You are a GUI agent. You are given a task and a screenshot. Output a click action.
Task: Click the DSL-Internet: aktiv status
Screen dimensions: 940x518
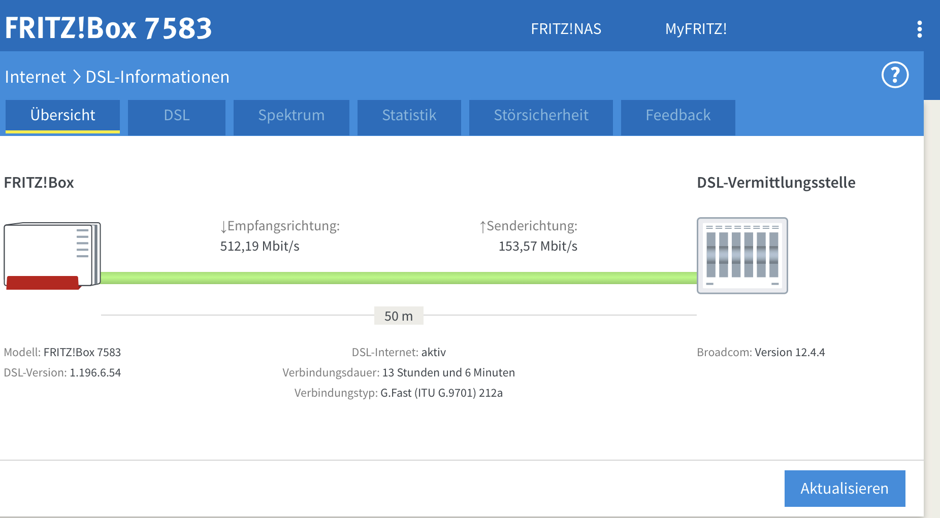click(x=399, y=353)
